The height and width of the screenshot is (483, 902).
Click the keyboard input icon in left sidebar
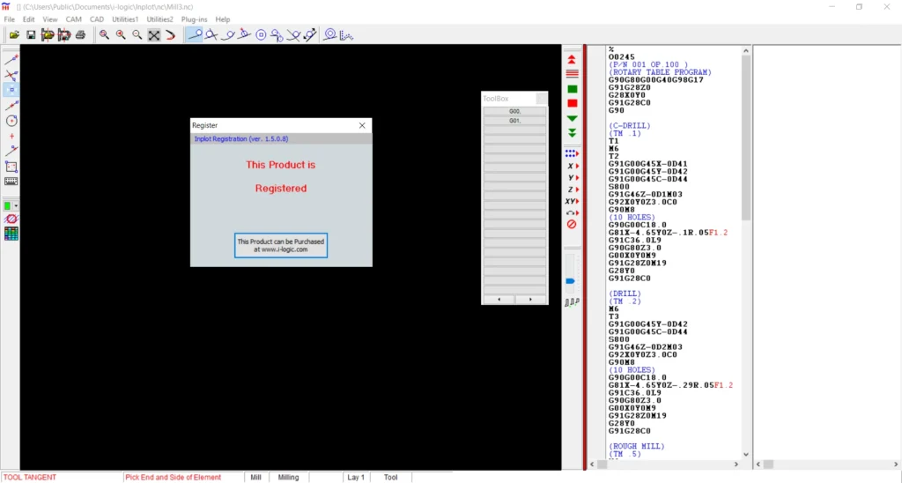(x=11, y=182)
